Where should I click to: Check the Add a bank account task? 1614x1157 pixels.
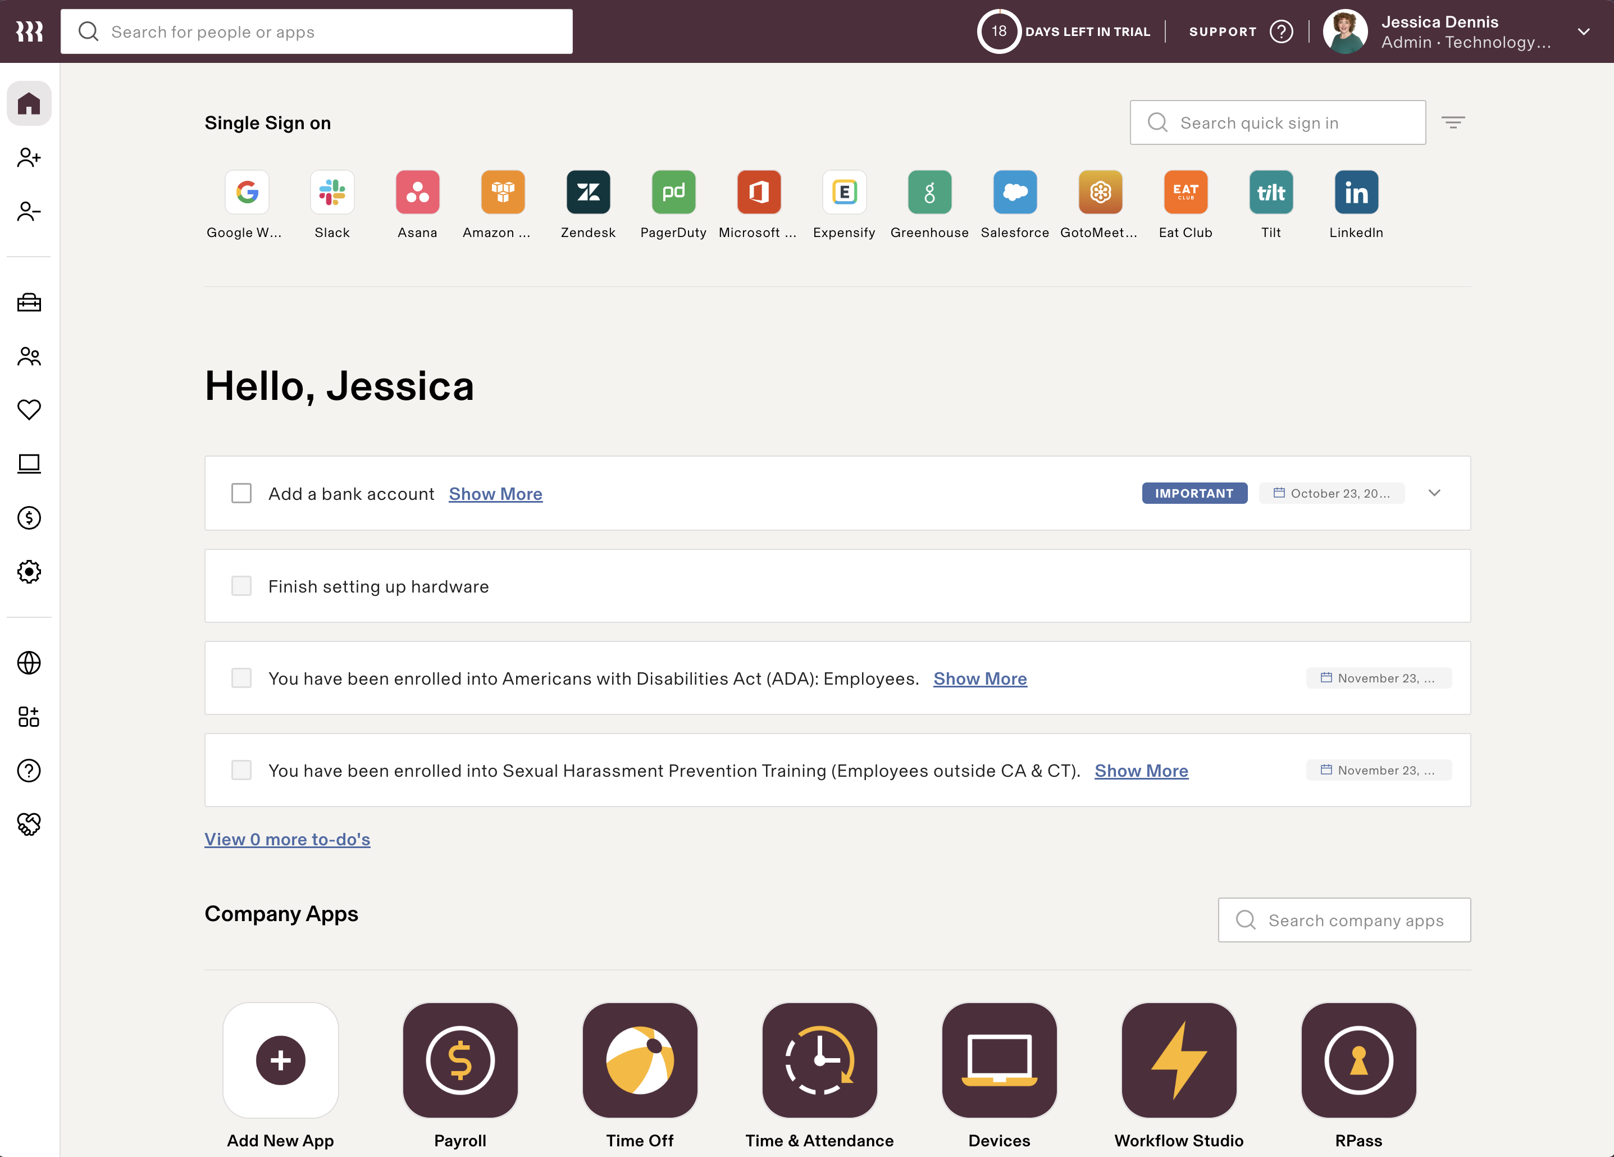[x=242, y=493]
